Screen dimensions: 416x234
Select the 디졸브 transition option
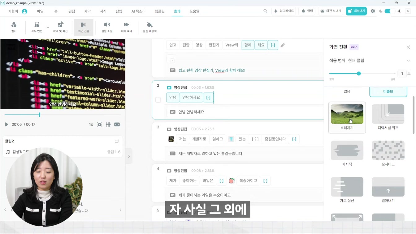click(x=388, y=91)
